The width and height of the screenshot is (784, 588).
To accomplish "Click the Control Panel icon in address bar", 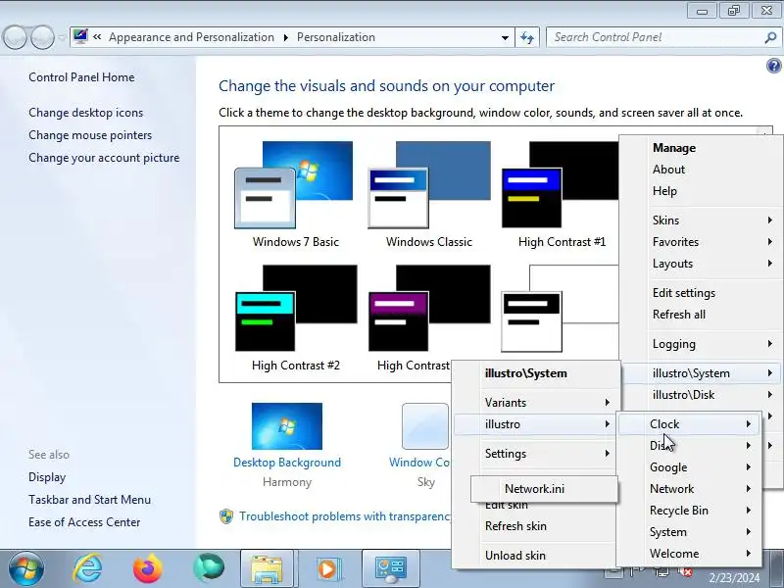I will [x=80, y=36].
